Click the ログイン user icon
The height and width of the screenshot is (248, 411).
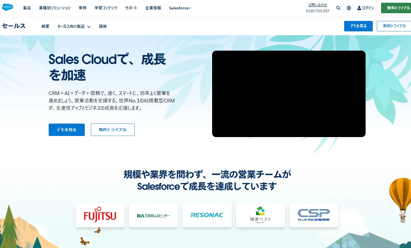pyautogui.click(x=359, y=8)
